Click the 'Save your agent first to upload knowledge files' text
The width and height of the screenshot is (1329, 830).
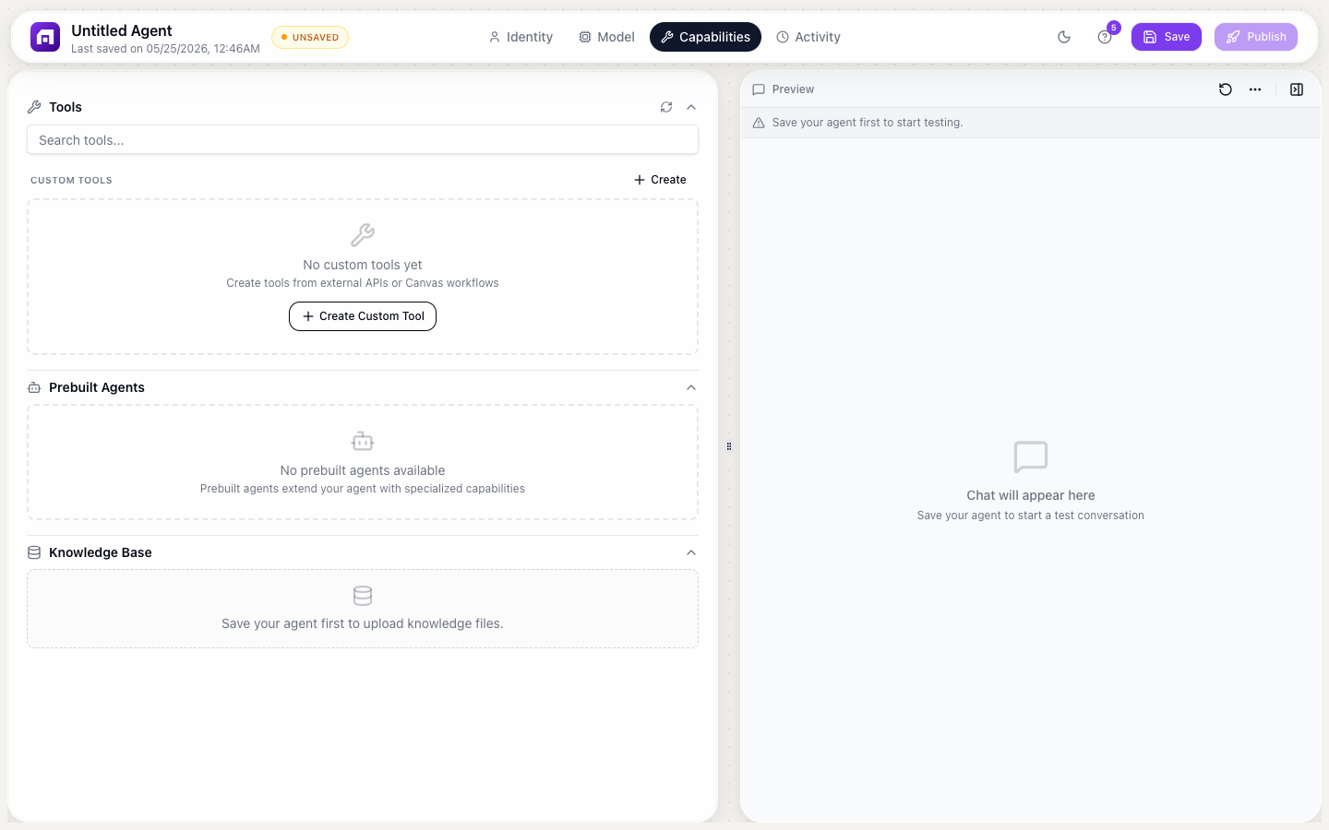click(x=363, y=623)
